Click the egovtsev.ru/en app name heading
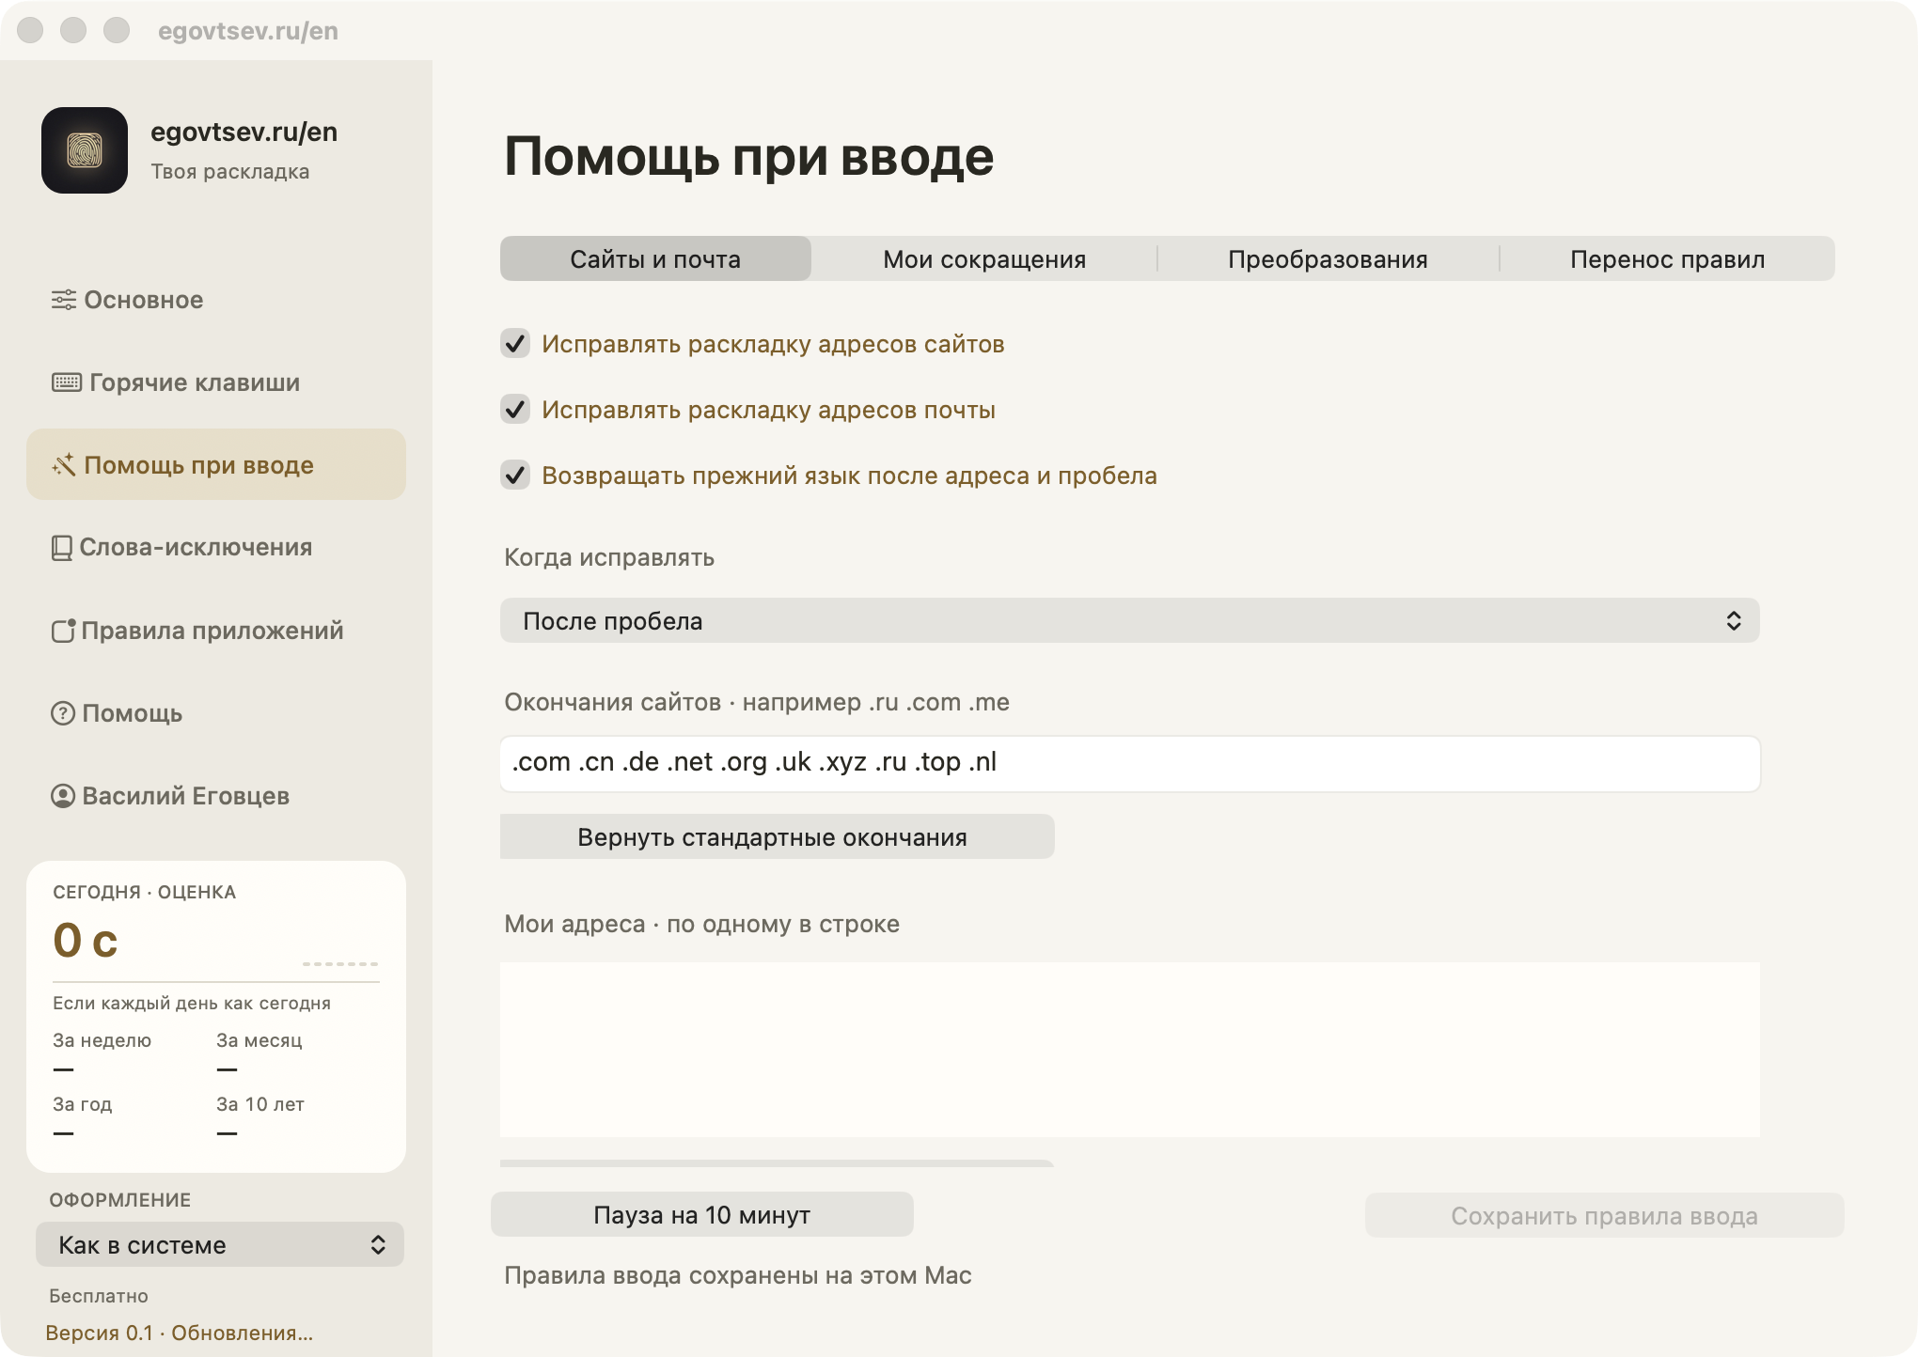The height and width of the screenshot is (1357, 1918). [244, 132]
